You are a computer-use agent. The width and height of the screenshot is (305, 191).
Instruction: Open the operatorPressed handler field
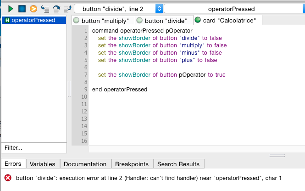point(233,9)
